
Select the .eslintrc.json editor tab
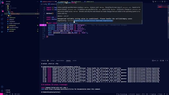point(89,2)
